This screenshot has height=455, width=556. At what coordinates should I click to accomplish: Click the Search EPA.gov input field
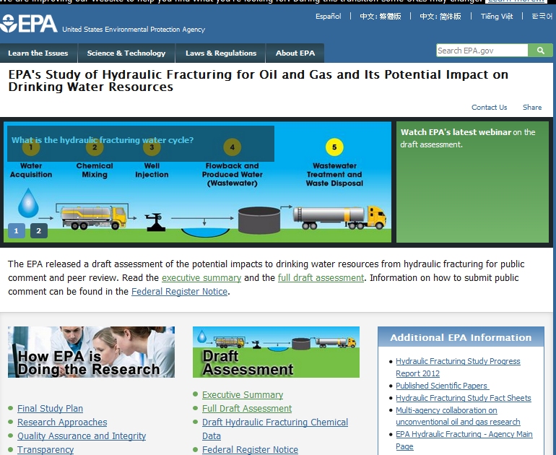tap(482, 51)
